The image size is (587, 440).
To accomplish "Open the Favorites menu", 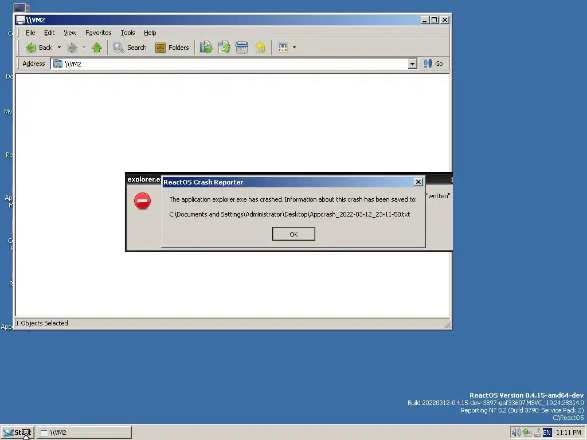I will [98, 33].
